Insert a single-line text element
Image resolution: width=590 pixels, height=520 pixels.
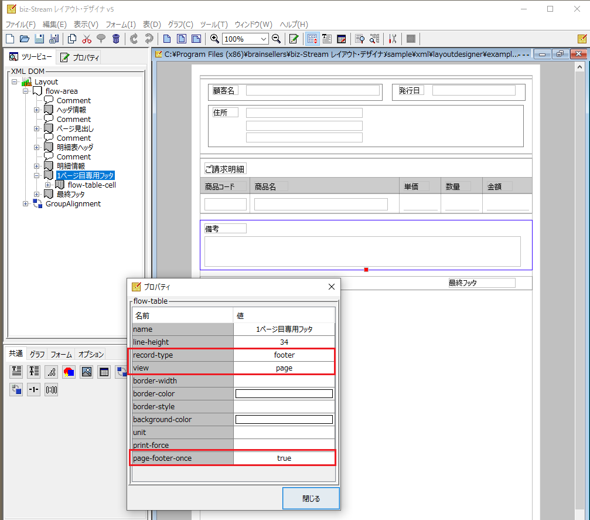[16, 372]
